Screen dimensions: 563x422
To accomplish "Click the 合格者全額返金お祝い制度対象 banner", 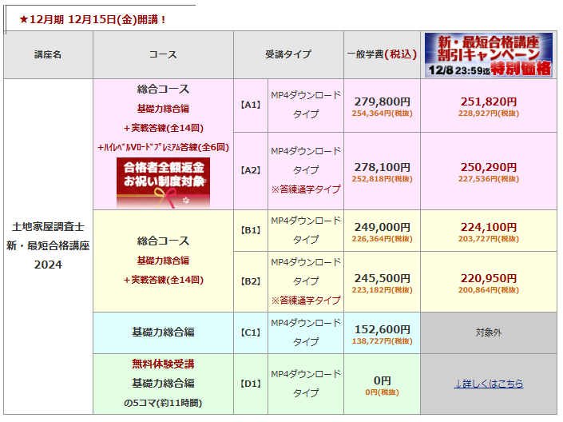I will tap(163, 182).
